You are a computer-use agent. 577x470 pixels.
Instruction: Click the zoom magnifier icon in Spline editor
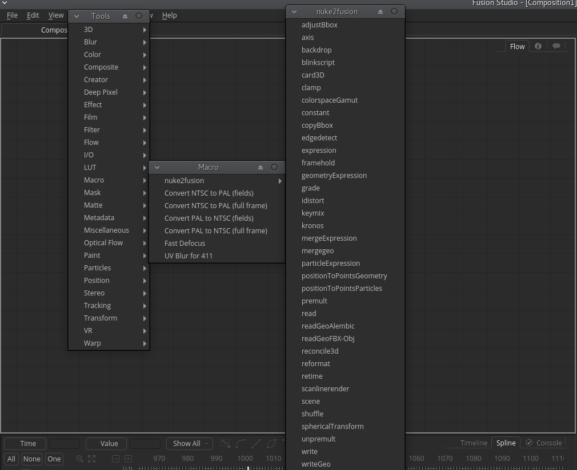click(79, 459)
